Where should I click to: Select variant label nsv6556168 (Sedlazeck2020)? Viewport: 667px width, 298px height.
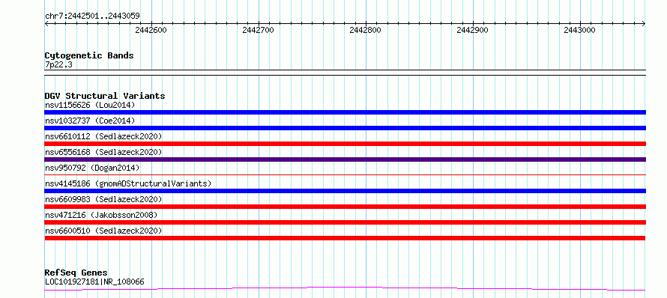point(103,152)
